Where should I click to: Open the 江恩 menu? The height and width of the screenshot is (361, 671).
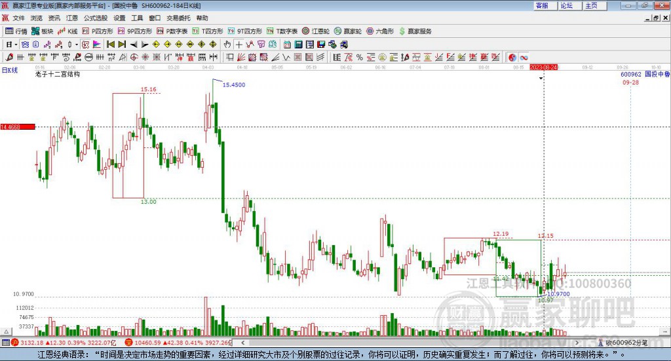[x=72, y=18]
